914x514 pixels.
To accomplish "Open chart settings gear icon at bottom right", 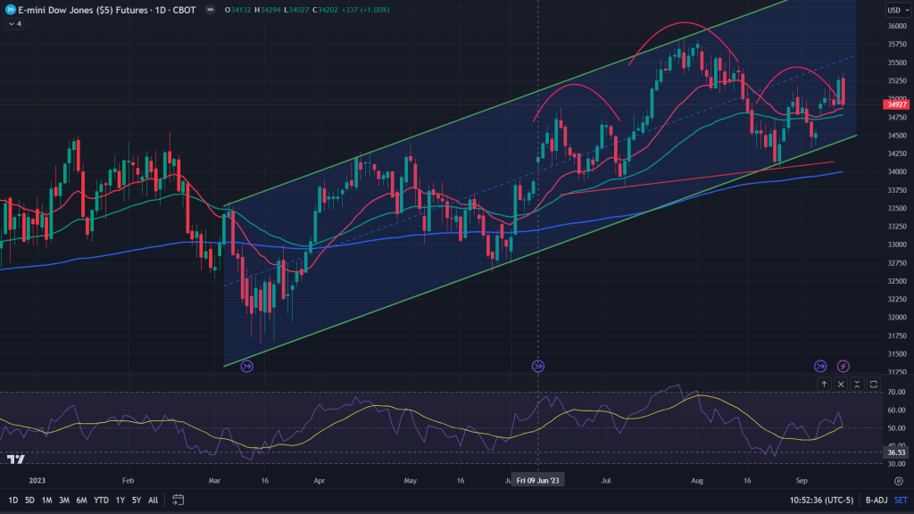I will click(x=898, y=481).
